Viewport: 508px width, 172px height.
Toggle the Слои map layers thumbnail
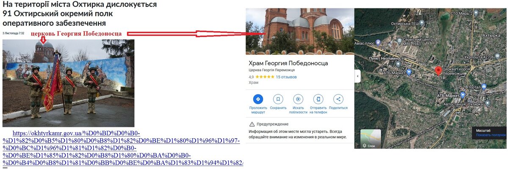click(x=370, y=139)
